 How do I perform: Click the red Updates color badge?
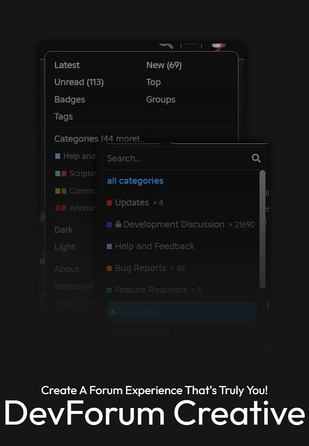tap(109, 203)
